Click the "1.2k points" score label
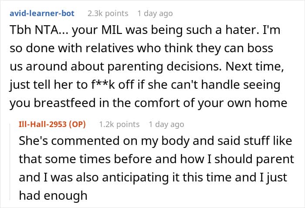Viewport: 305px width, 208px height. tap(119, 124)
